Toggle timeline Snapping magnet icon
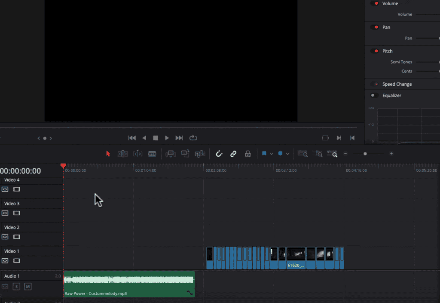 tap(219, 154)
